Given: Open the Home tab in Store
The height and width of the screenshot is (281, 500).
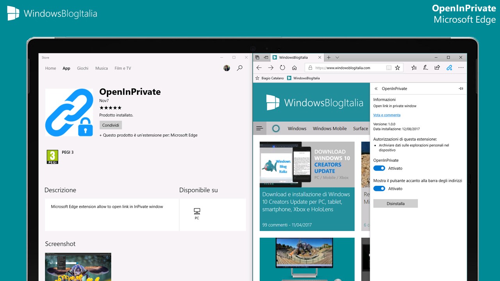Looking at the screenshot, I should [50, 68].
